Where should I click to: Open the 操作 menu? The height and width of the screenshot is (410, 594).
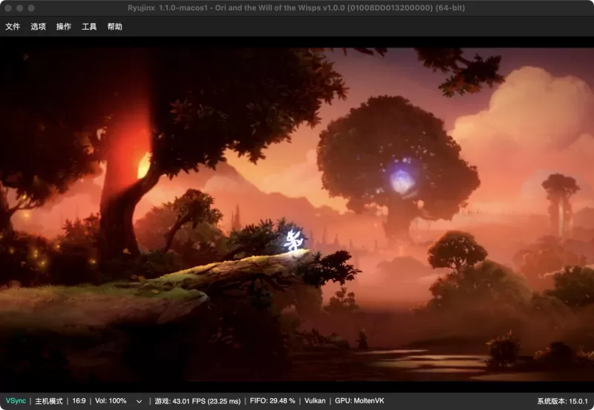pos(64,27)
